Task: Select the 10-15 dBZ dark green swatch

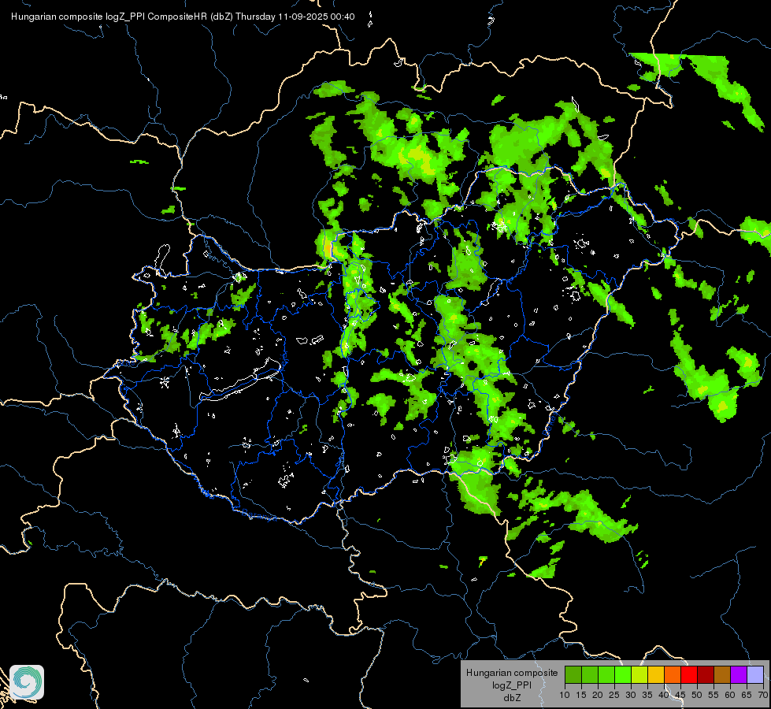Action: (573, 674)
